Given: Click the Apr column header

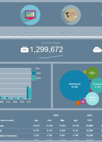Looking at the screenshot, I should click(x=76, y=120).
